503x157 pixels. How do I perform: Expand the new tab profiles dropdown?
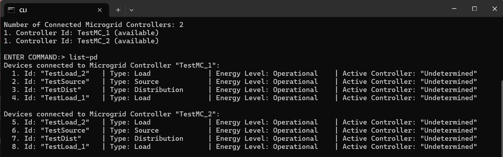(x=132, y=10)
